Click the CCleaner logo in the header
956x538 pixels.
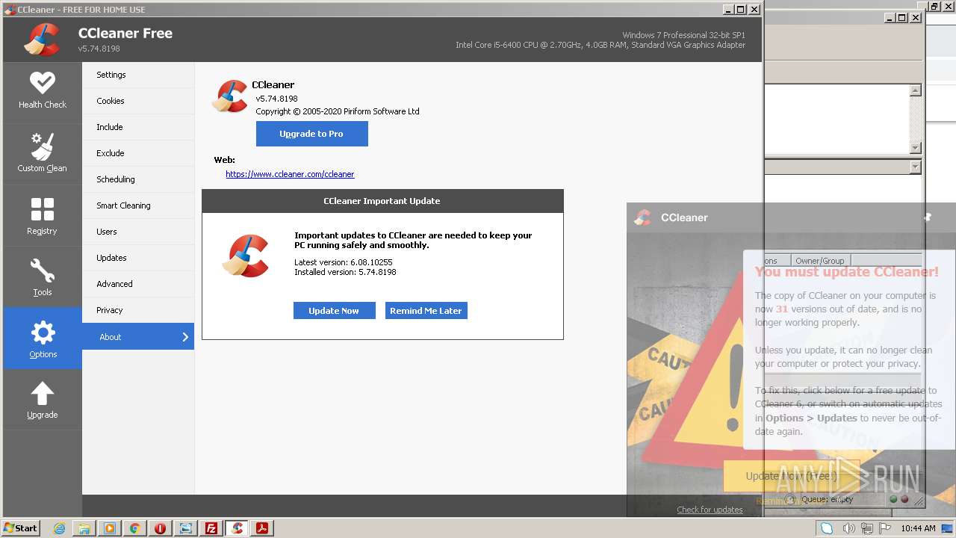(x=42, y=40)
